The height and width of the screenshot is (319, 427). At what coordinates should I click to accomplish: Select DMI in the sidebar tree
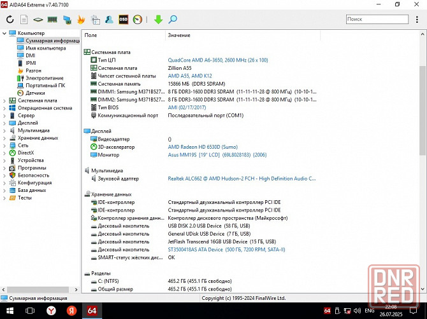pos(31,55)
